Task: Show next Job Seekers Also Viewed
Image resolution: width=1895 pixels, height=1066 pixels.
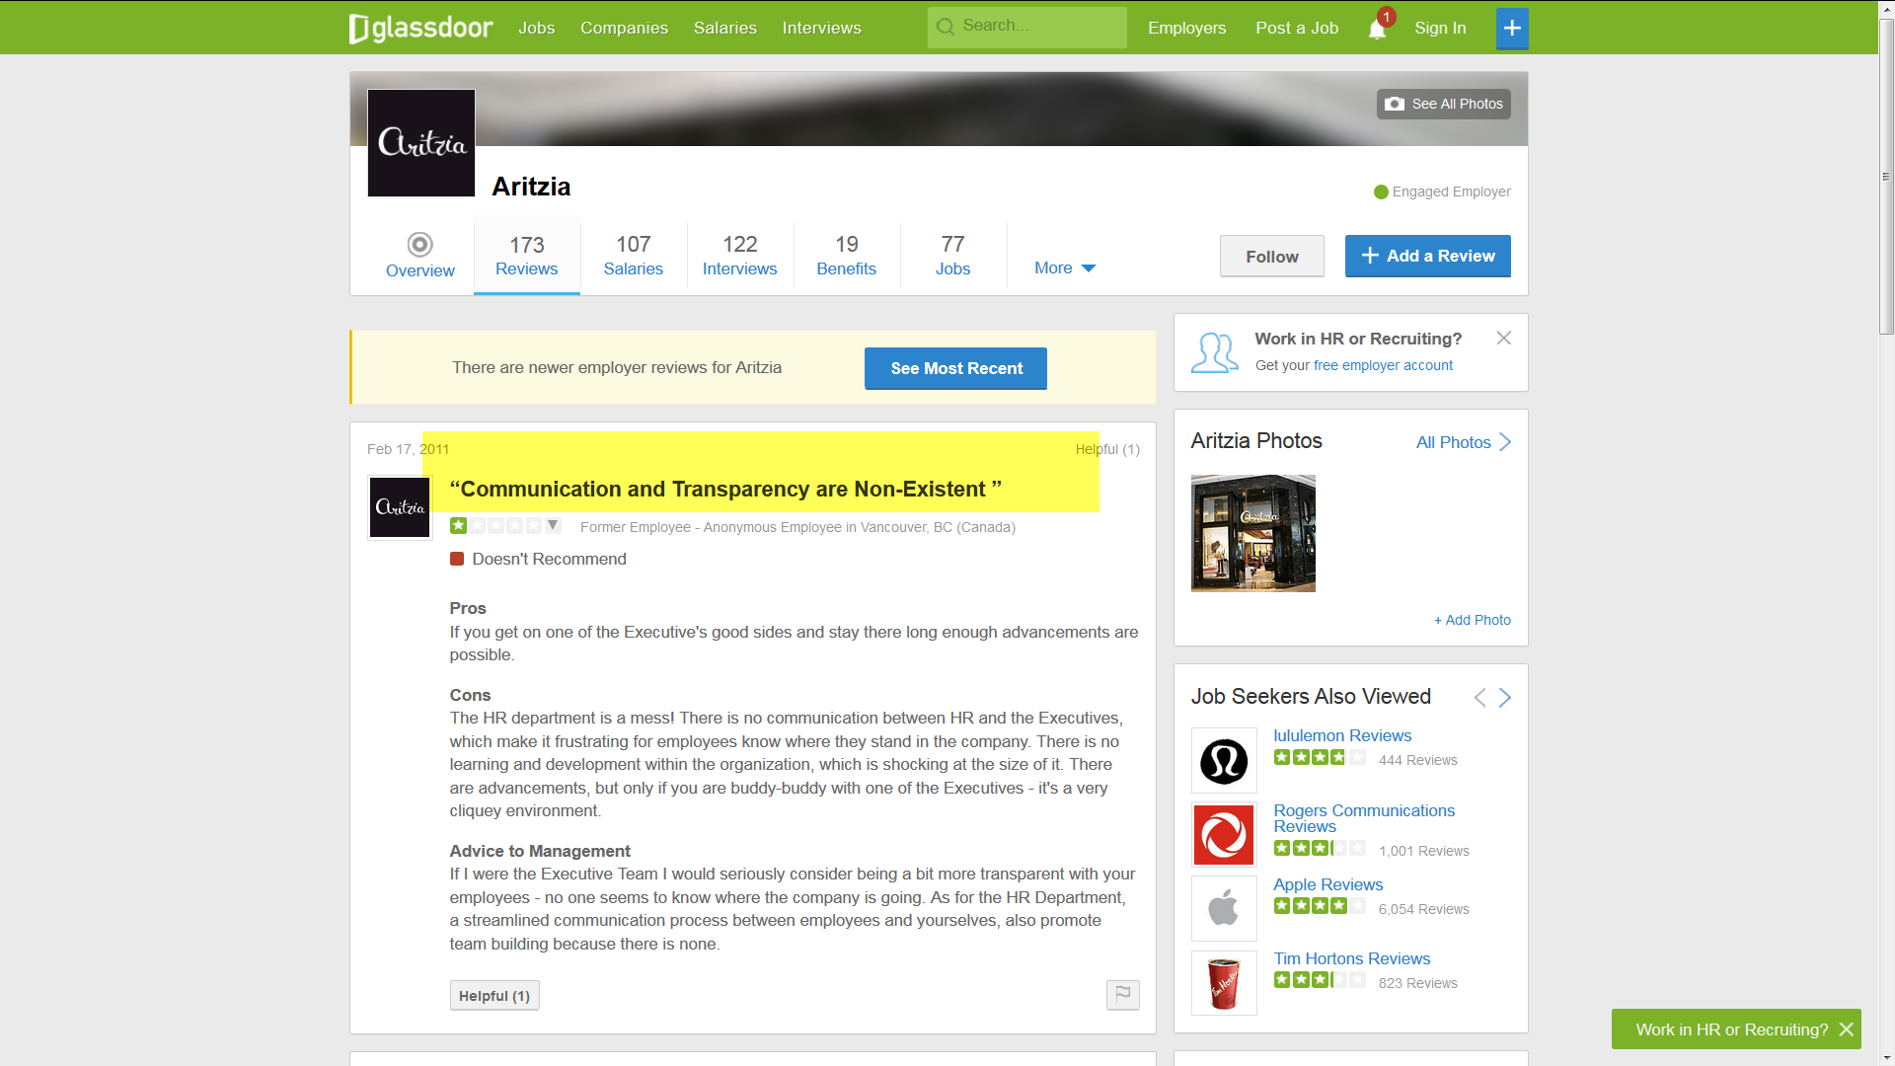Action: click(1504, 698)
